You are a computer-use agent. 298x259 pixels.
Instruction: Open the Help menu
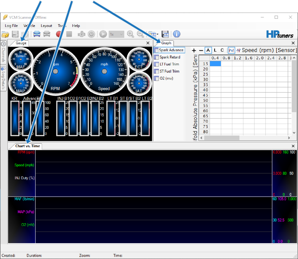76,26
